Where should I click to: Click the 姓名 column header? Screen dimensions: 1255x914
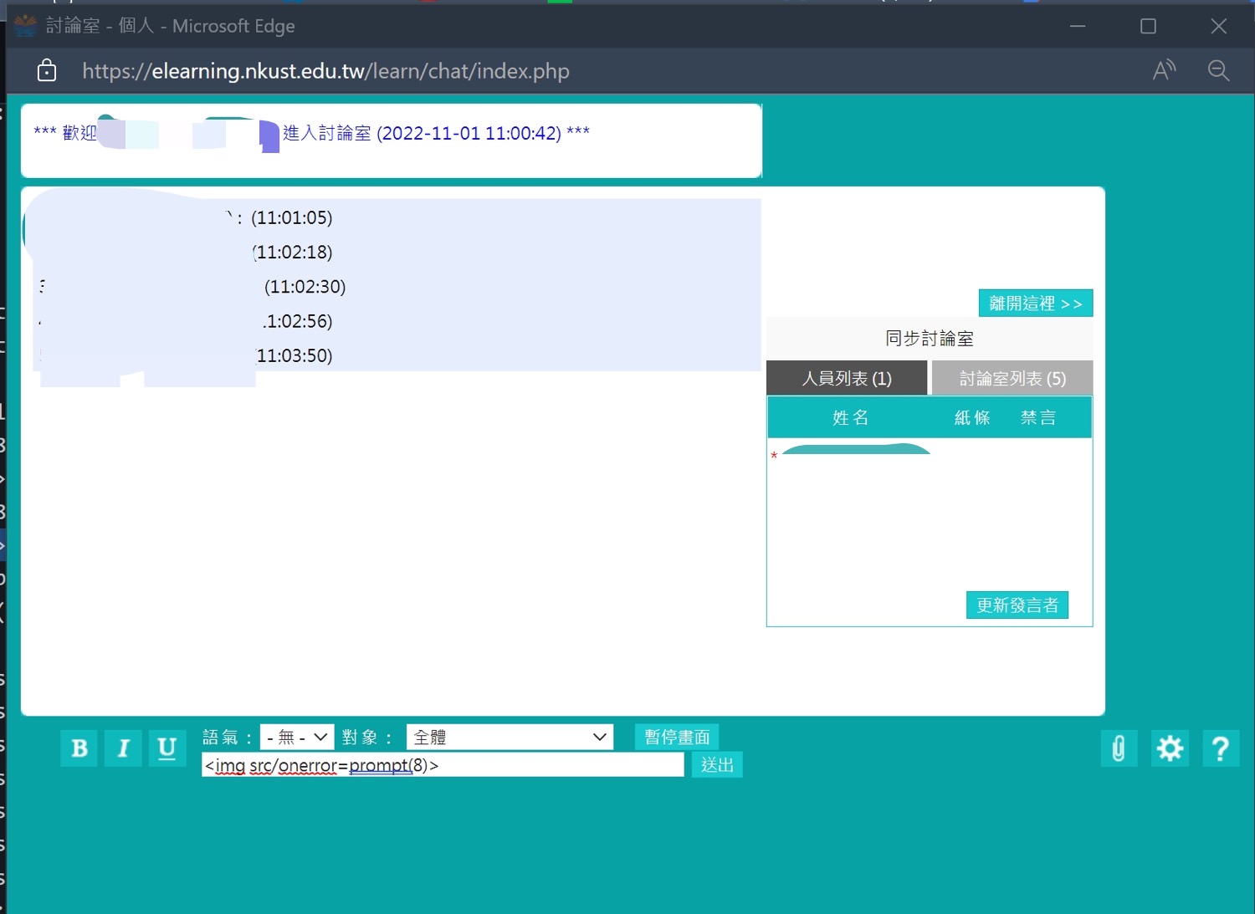point(850,417)
